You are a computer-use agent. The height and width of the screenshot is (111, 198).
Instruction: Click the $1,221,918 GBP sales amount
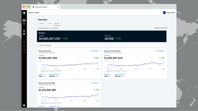tap(47, 90)
